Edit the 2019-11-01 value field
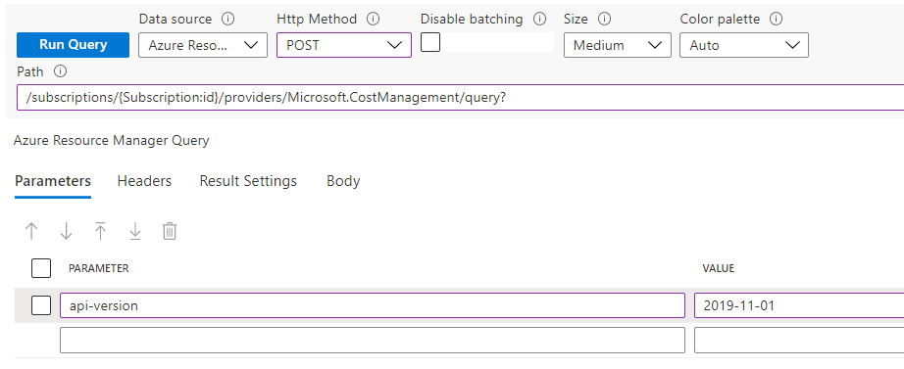904x369 pixels. point(799,305)
